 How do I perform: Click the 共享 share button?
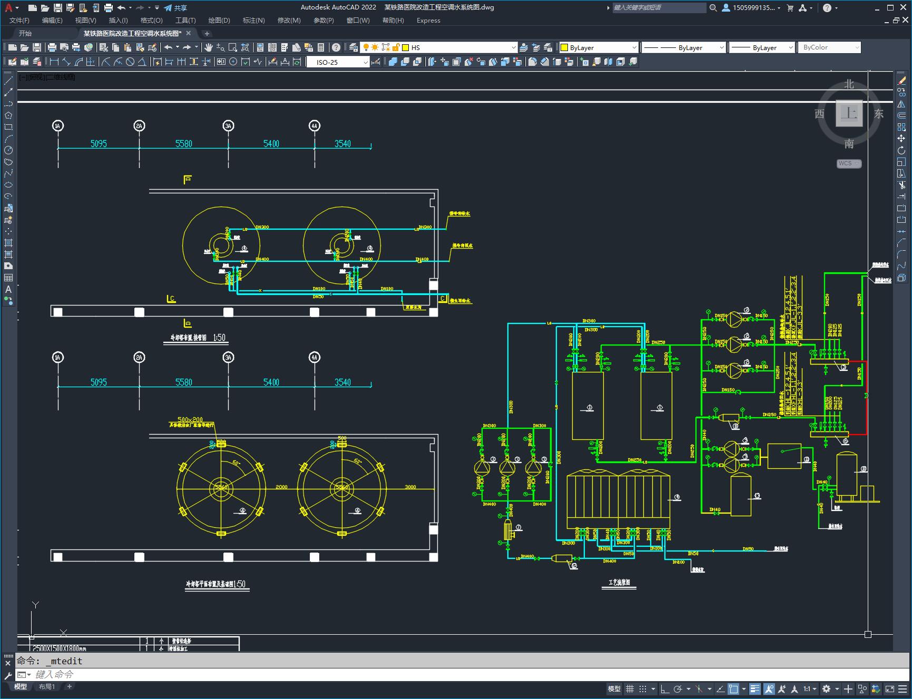(x=175, y=8)
